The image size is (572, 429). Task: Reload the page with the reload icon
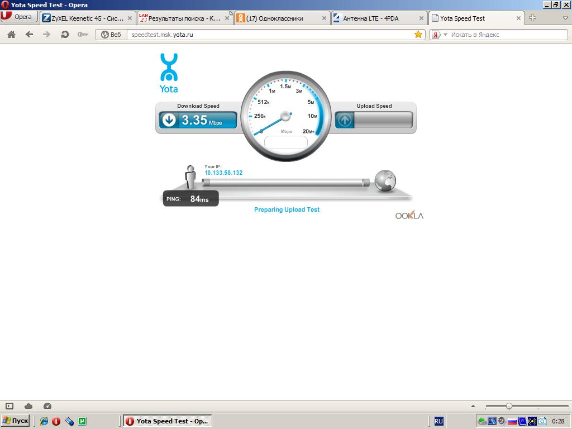pos(65,35)
